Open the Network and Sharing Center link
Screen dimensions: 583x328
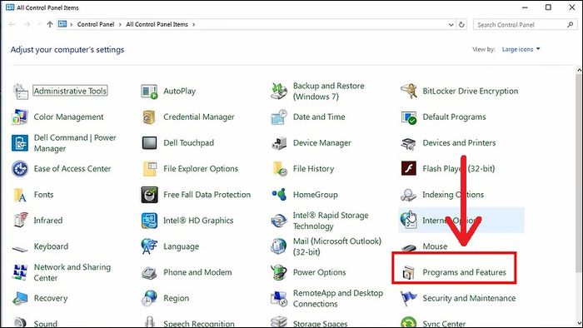[72, 272]
